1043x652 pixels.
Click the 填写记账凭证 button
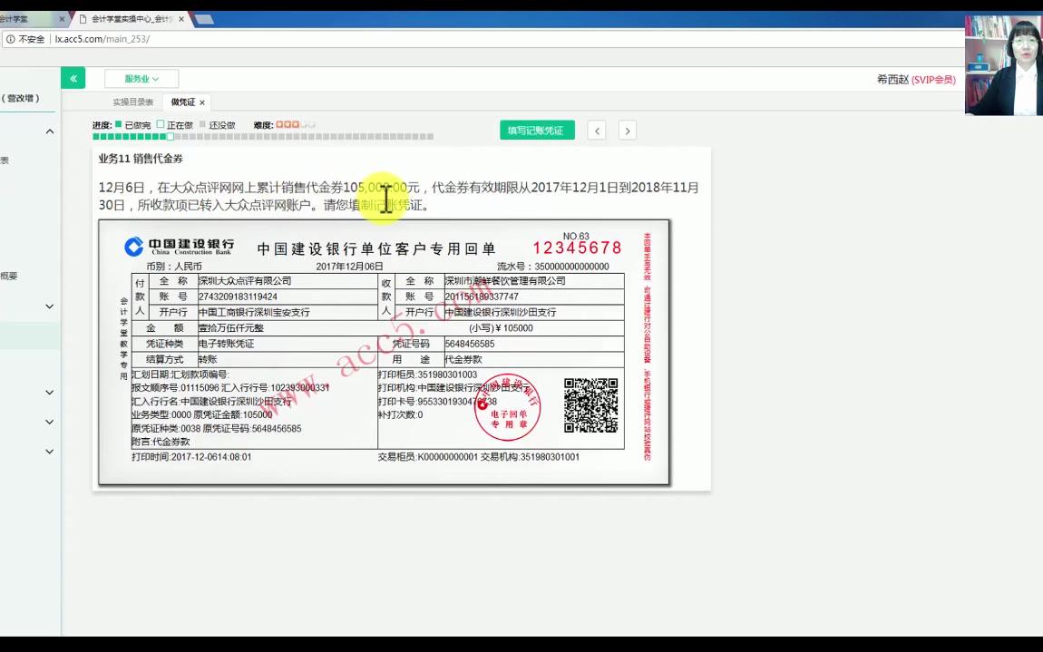pyautogui.click(x=537, y=130)
